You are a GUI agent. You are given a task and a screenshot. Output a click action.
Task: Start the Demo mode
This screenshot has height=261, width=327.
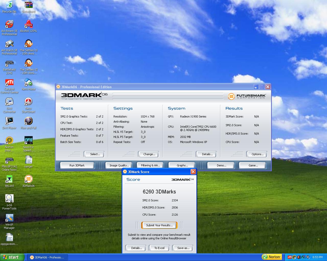(221, 165)
